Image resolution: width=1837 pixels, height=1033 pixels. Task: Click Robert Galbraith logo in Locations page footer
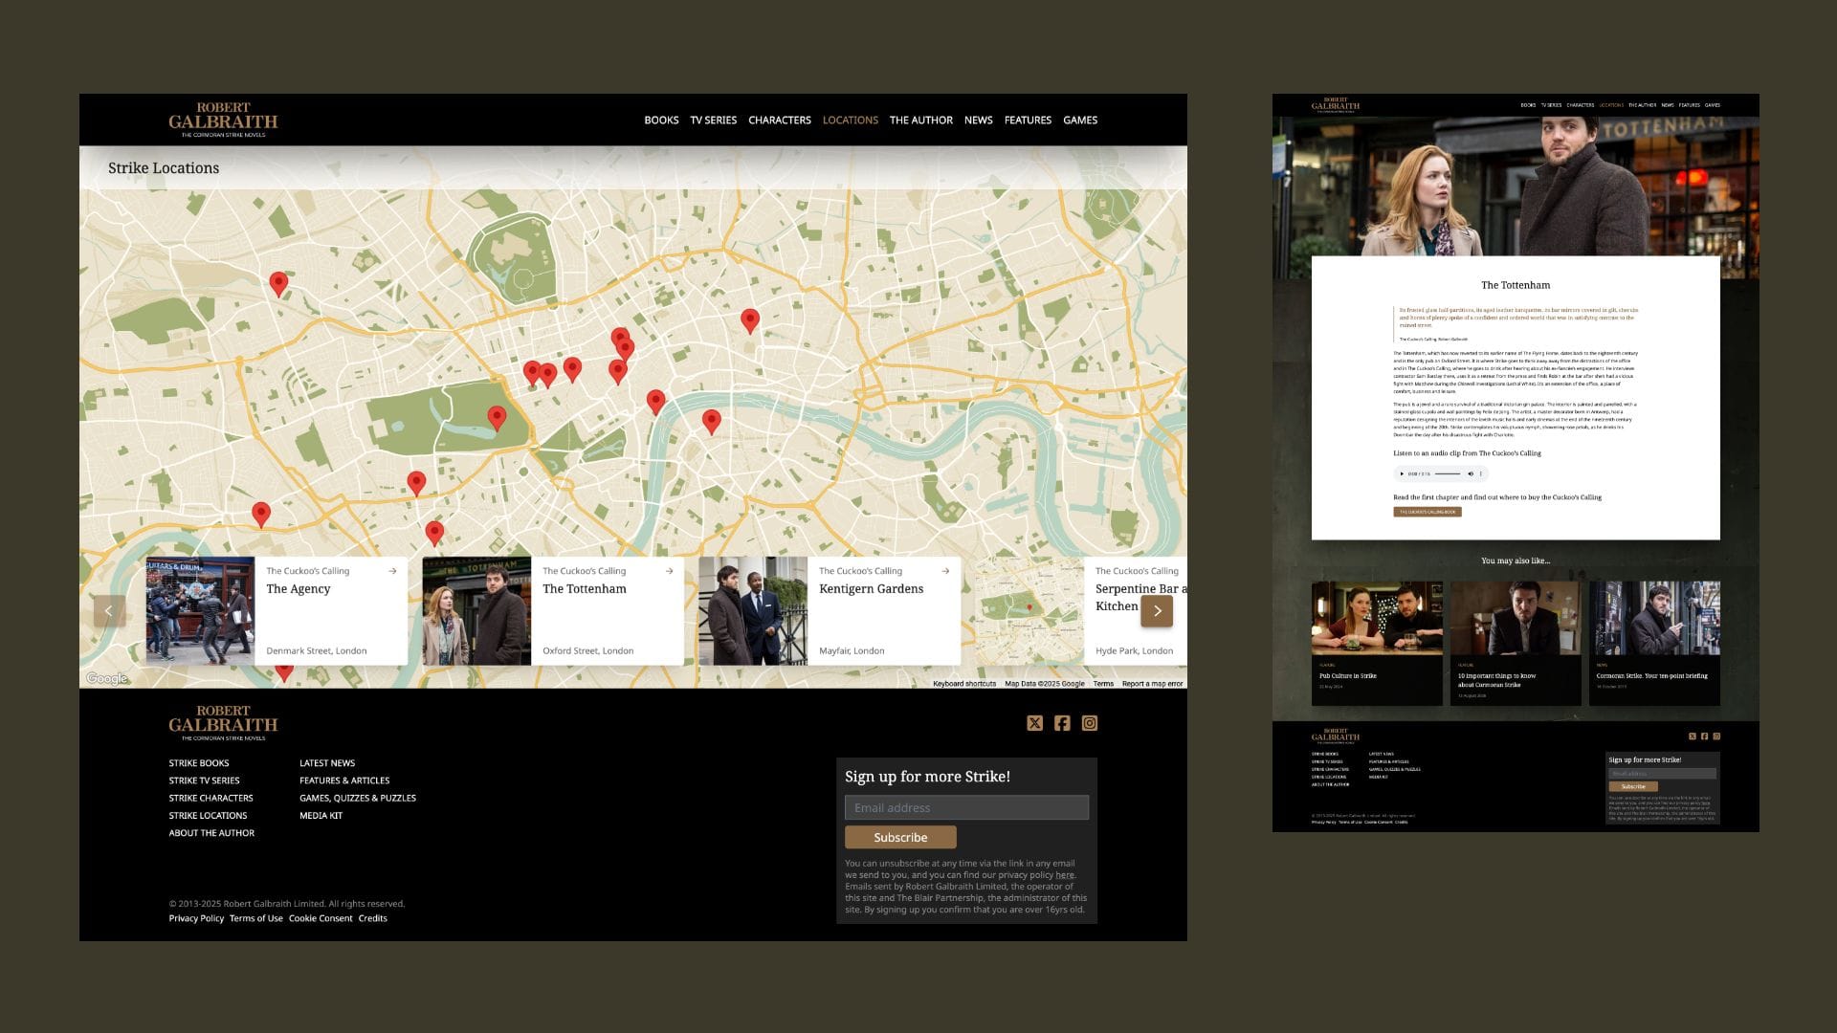[223, 723]
